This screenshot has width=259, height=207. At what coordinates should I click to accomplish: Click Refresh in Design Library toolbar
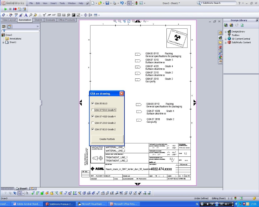(x=242, y=25)
